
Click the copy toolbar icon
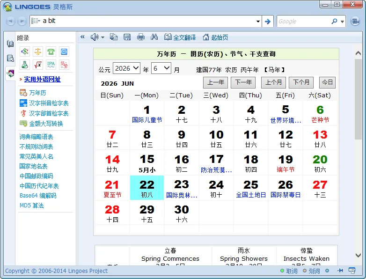point(114,37)
